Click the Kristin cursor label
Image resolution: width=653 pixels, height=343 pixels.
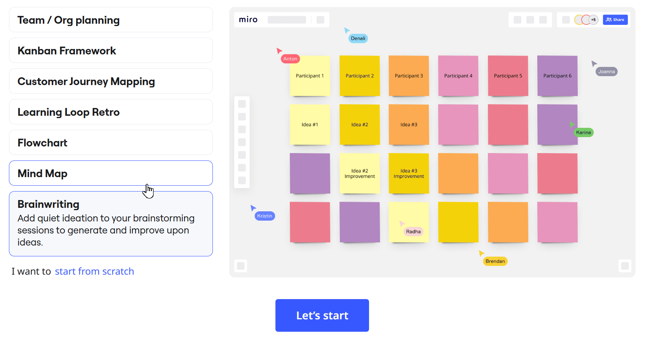point(265,216)
